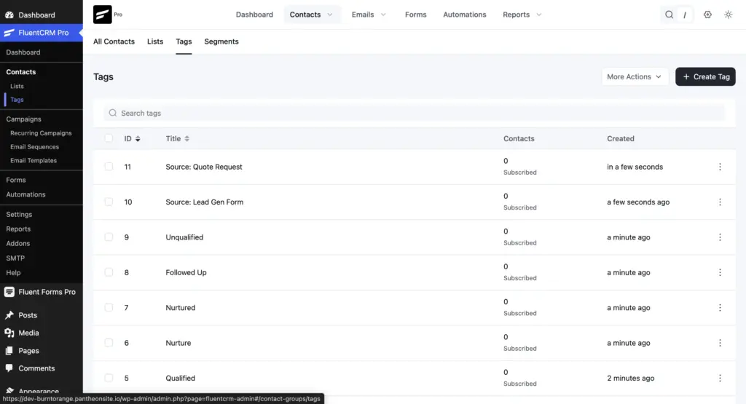Check the Unqualified tag row checkbox

109,237
